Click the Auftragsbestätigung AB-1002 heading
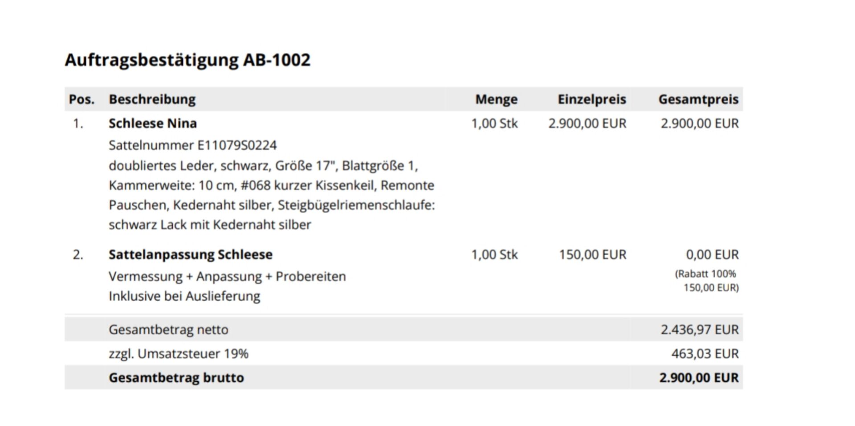This screenshot has width=855, height=426. click(x=187, y=60)
